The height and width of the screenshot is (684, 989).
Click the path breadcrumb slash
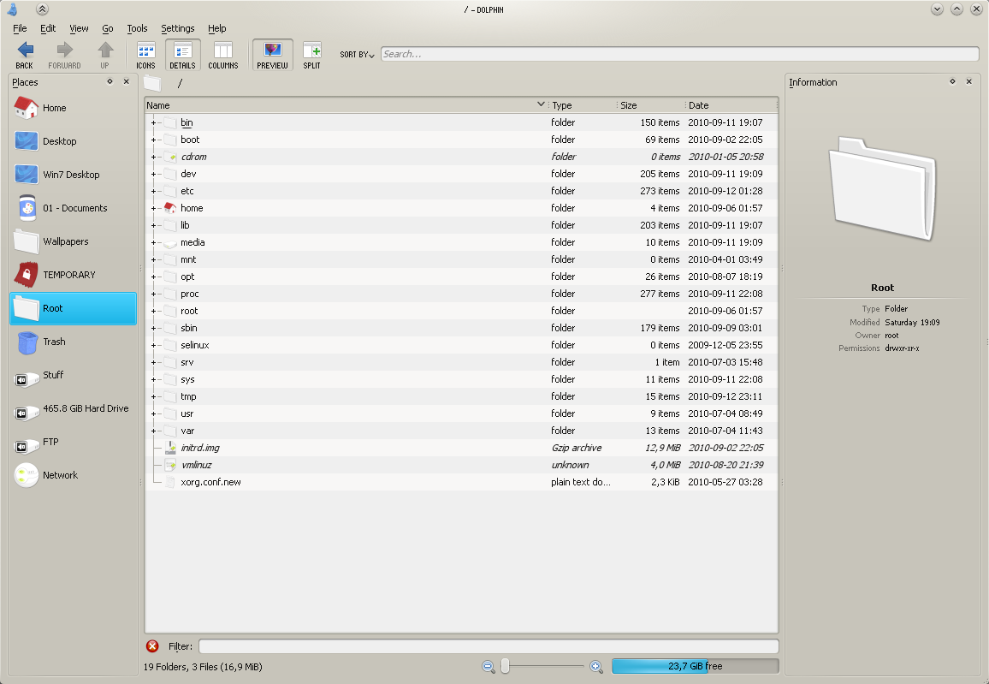tap(180, 83)
